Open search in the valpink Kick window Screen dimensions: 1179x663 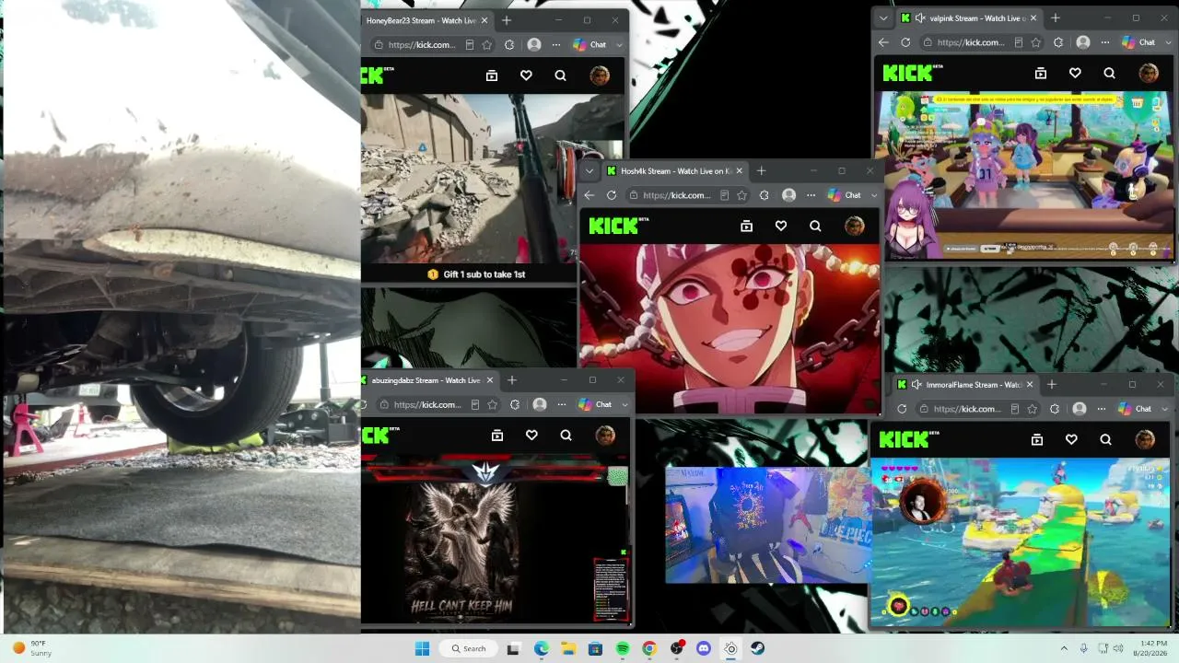[1109, 73]
